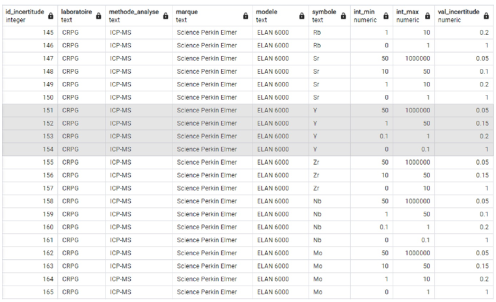Click lock icon in int_min column header
The image size is (496, 302).
[385, 16]
